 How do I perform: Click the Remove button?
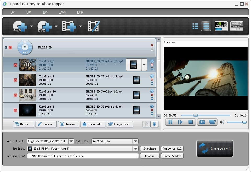pos(69,124)
